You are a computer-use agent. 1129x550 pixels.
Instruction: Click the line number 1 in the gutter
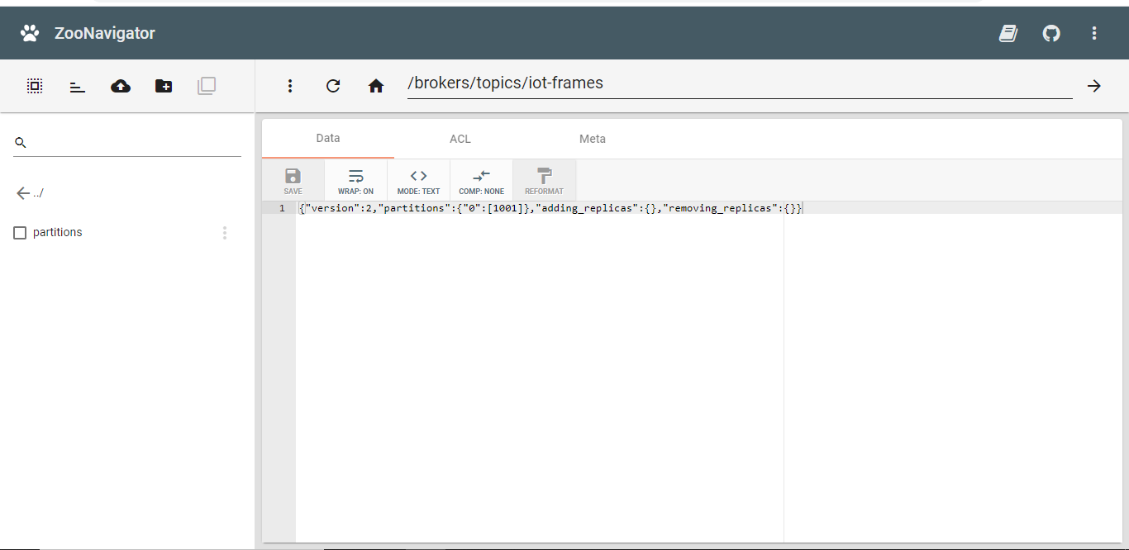(x=282, y=208)
